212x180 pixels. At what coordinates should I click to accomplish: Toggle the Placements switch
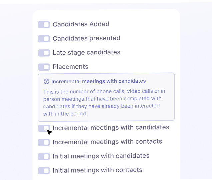coord(44,67)
